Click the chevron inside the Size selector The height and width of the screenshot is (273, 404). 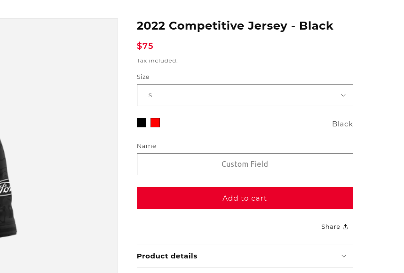[x=343, y=95]
